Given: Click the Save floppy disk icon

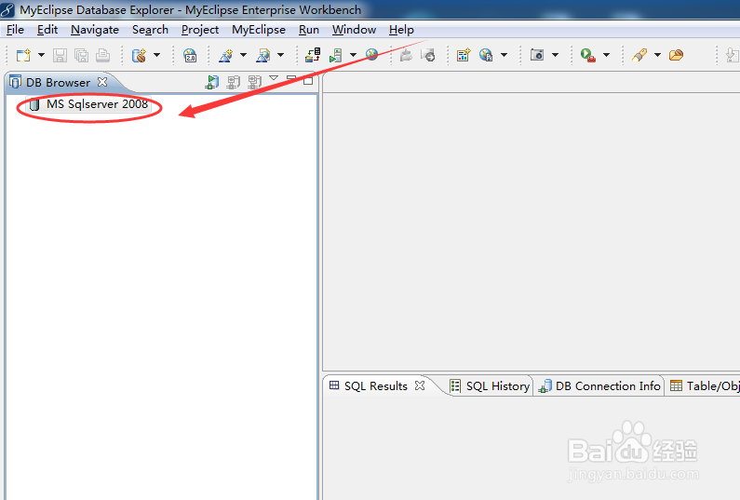Looking at the screenshot, I should (60, 55).
